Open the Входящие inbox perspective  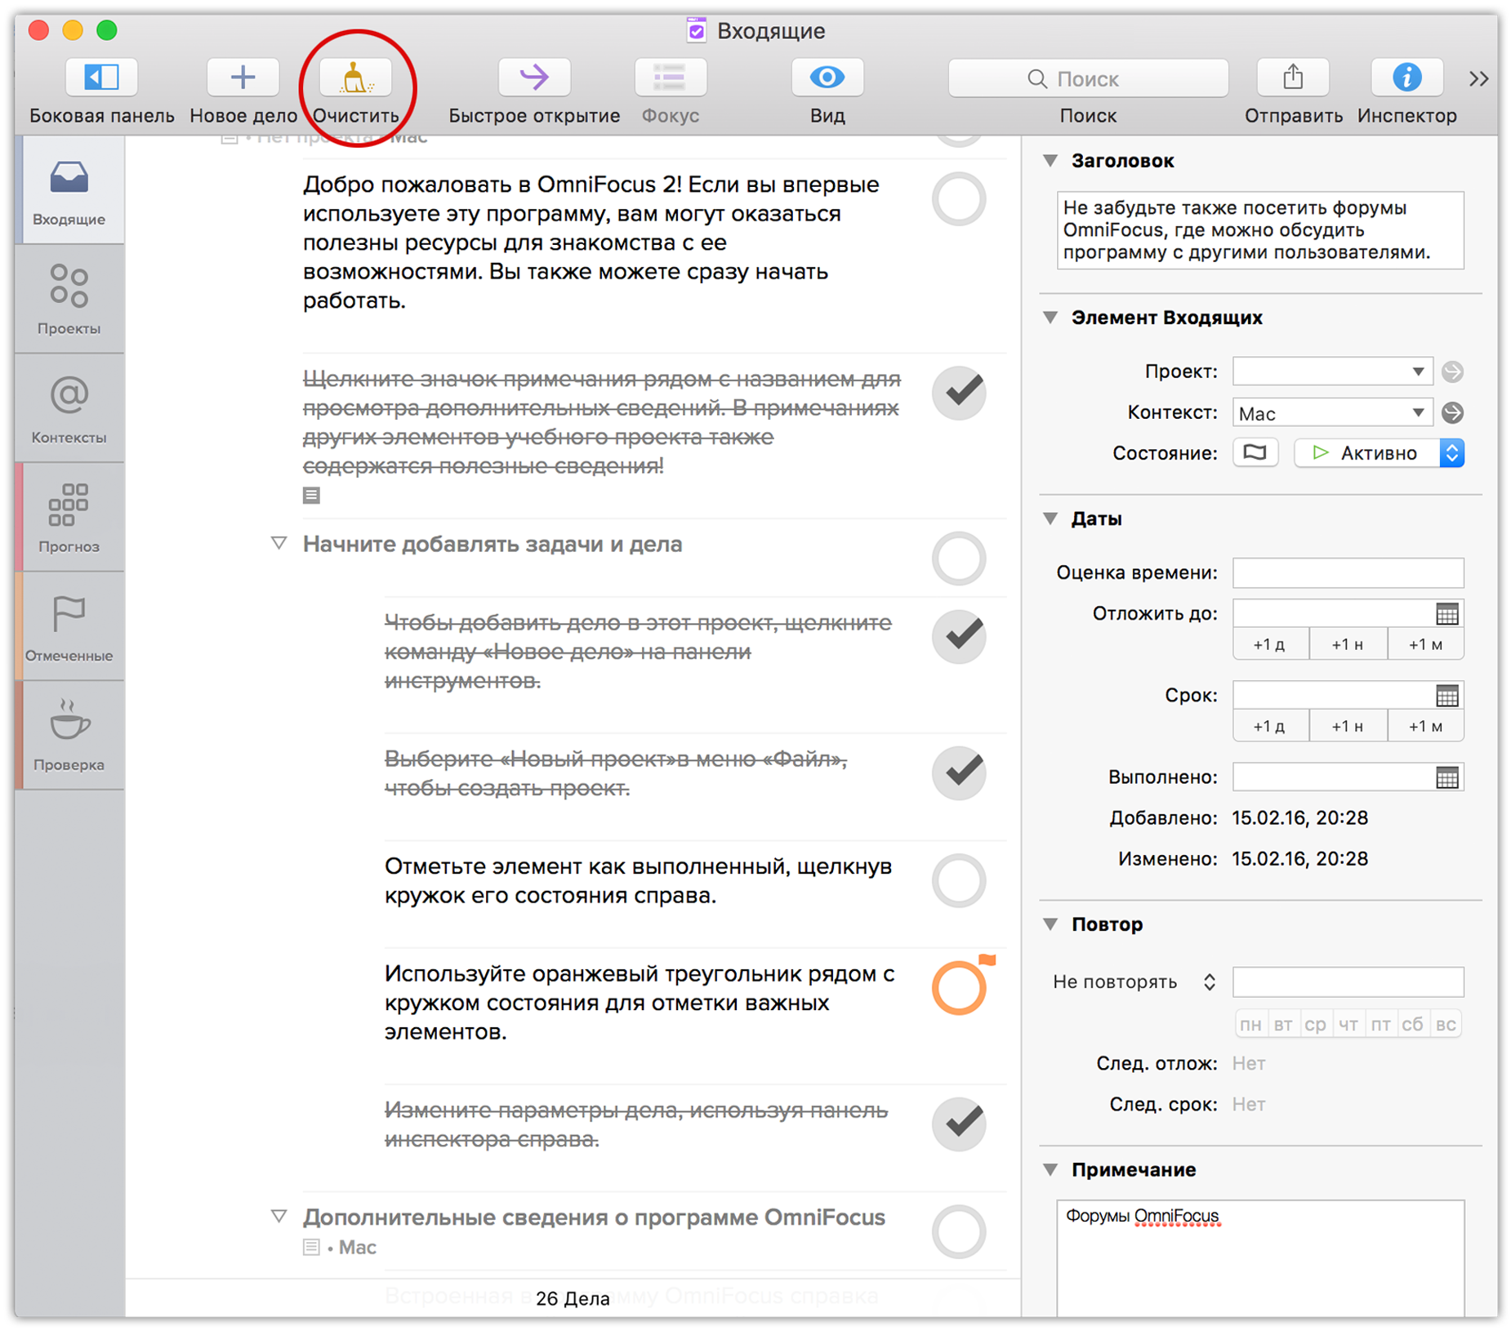[69, 190]
